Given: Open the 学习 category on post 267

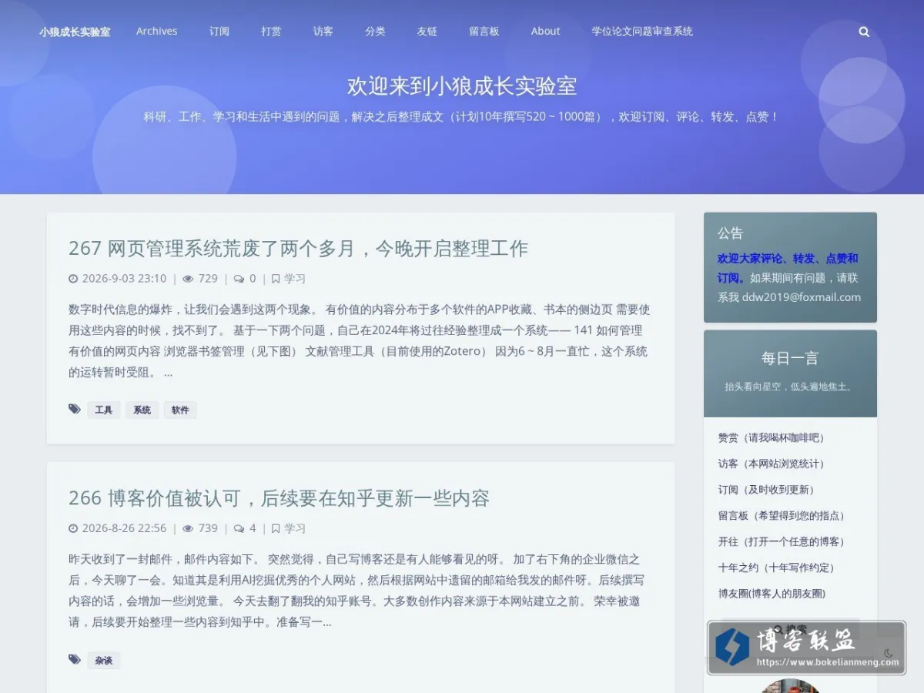Looking at the screenshot, I should click(x=295, y=279).
